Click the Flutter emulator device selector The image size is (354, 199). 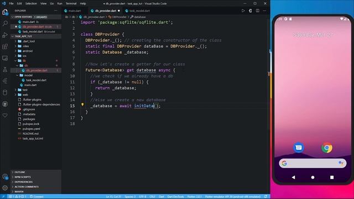232,197
